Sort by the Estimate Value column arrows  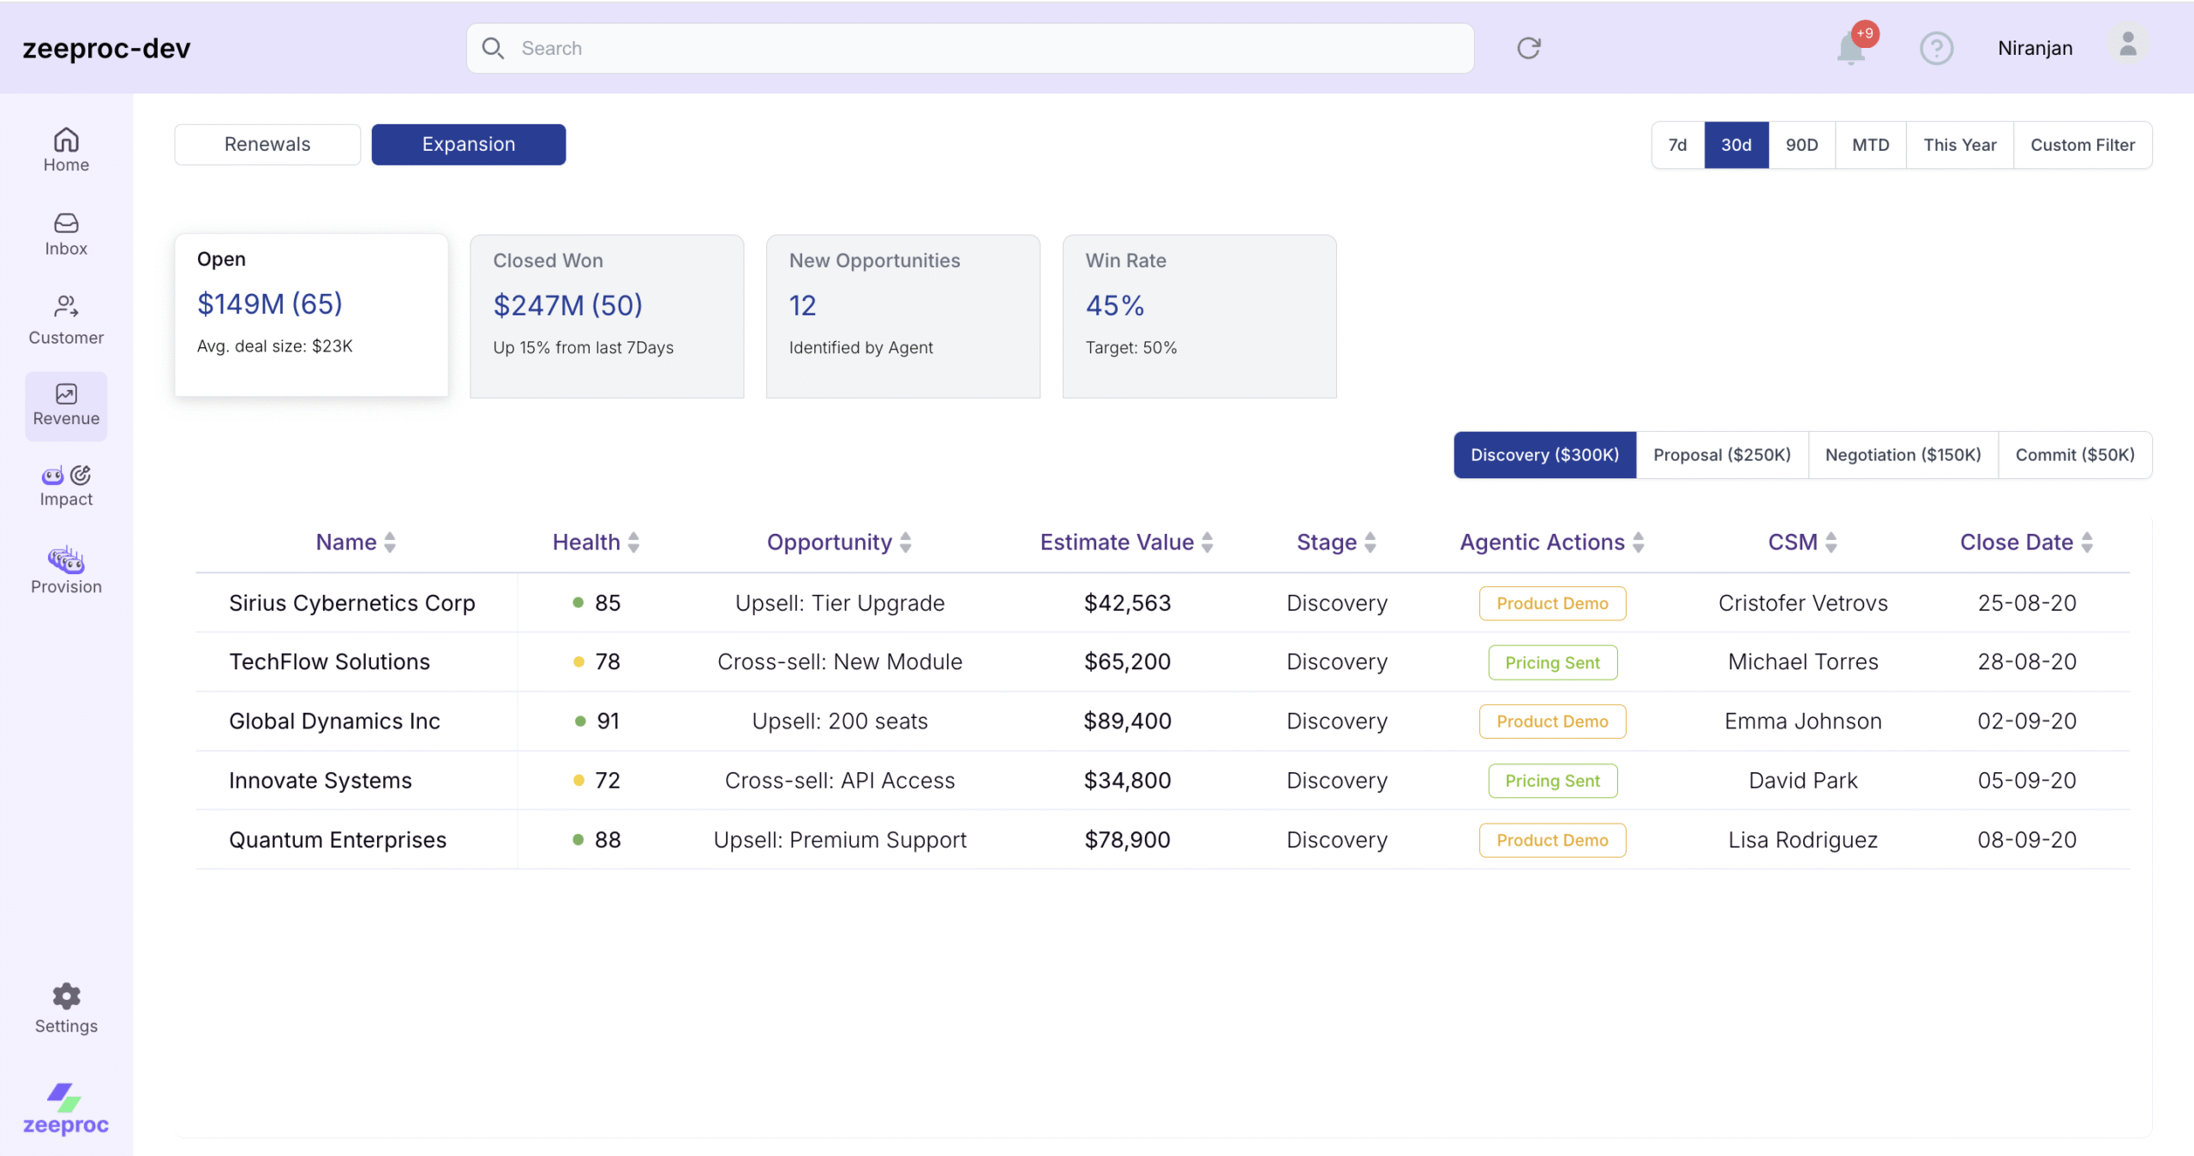click(x=1208, y=542)
